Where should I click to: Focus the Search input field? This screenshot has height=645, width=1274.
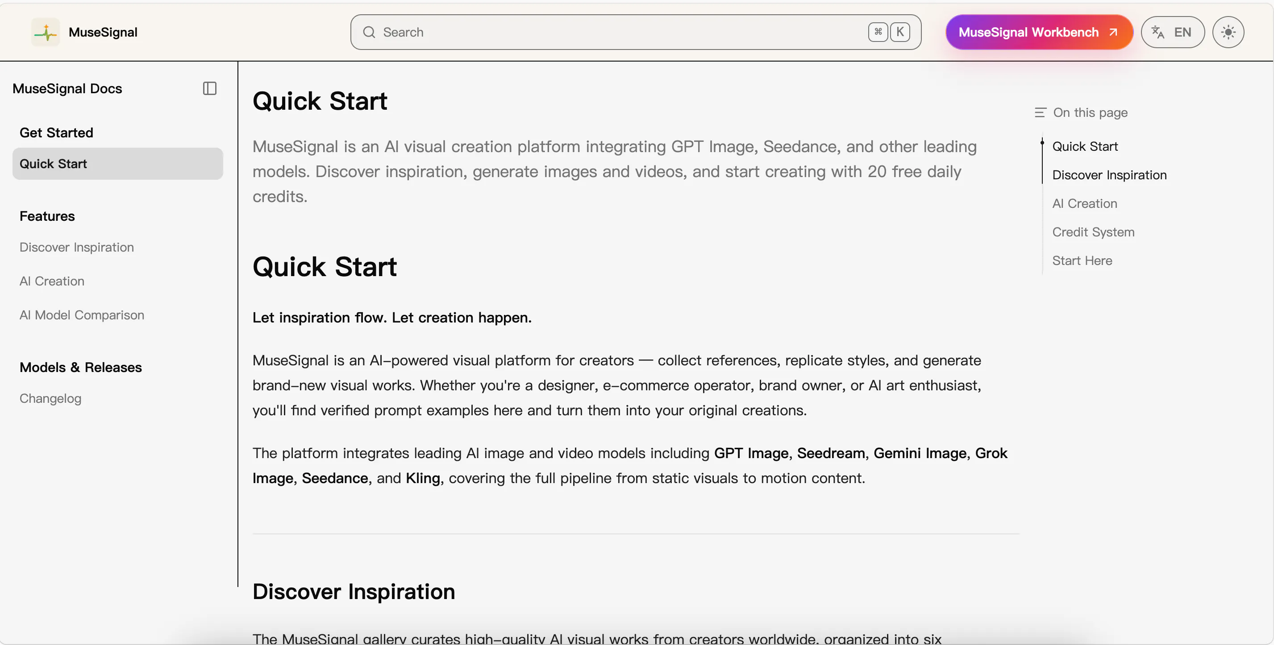tap(636, 32)
